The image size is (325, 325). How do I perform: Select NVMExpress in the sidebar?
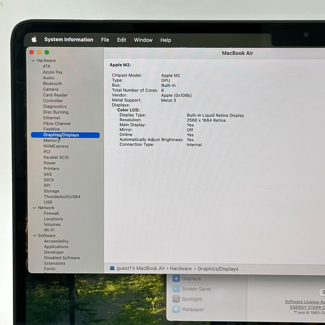click(56, 146)
